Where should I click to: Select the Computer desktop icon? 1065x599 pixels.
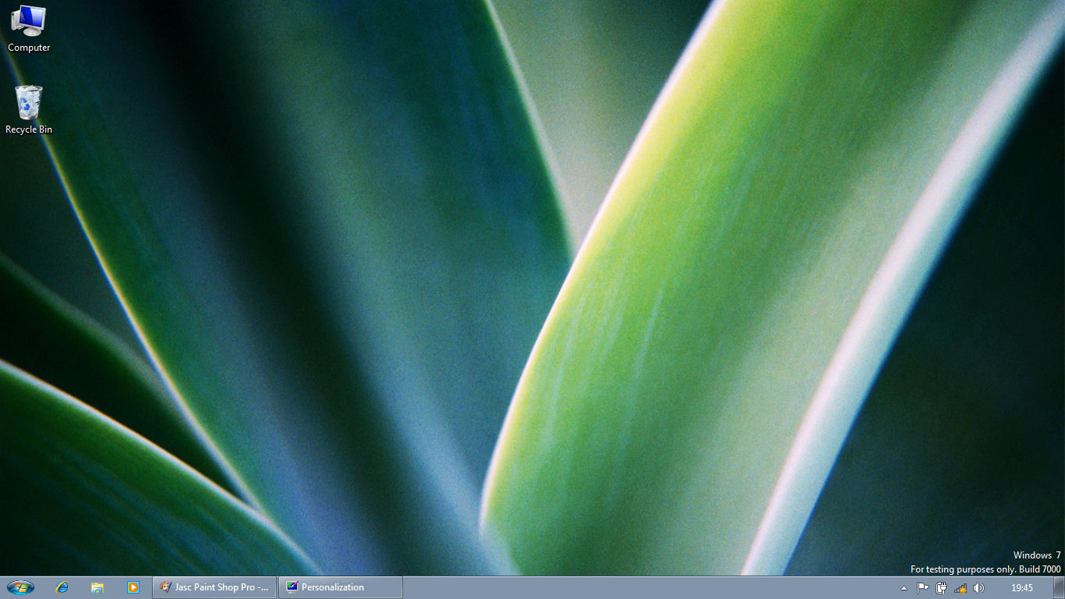28,20
